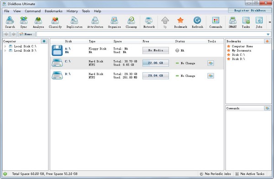Expand the Local Disk D:\ tree node
This screenshot has height=179, width=274.
(5, 51)
